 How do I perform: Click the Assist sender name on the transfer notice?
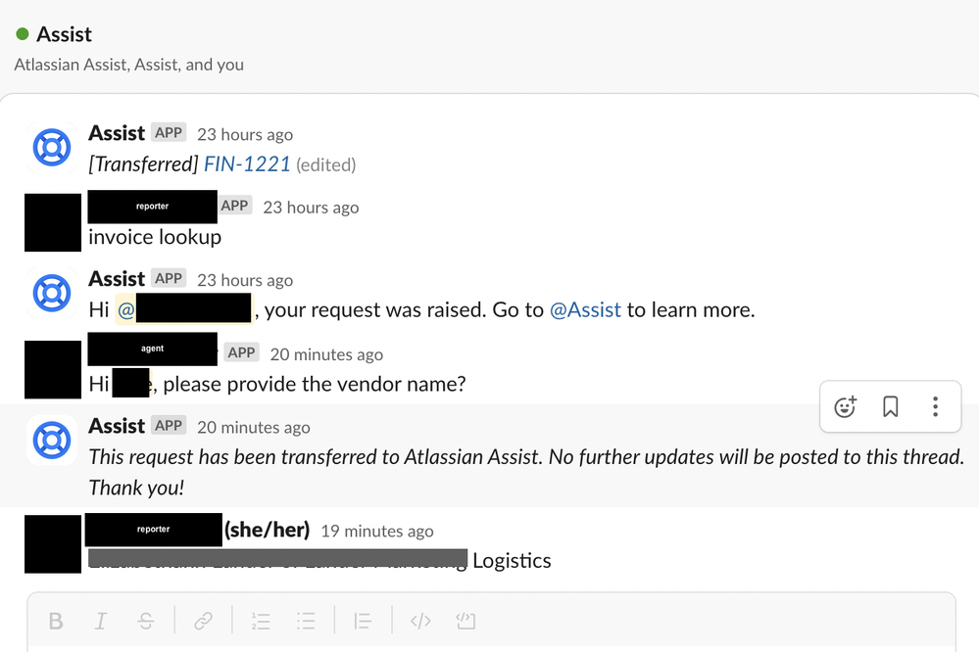(117, 426)
